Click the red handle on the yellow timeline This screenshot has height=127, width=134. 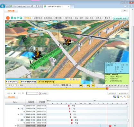coord(107,88)
